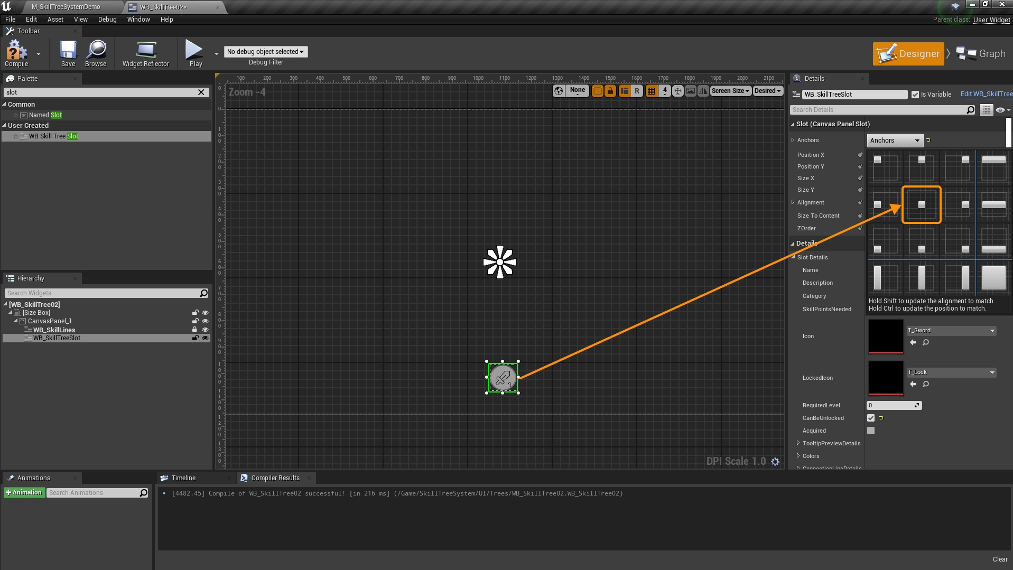The image size is (1013, 570).
Task: Enable the Acquired checkbox
Action: point(871,431)
